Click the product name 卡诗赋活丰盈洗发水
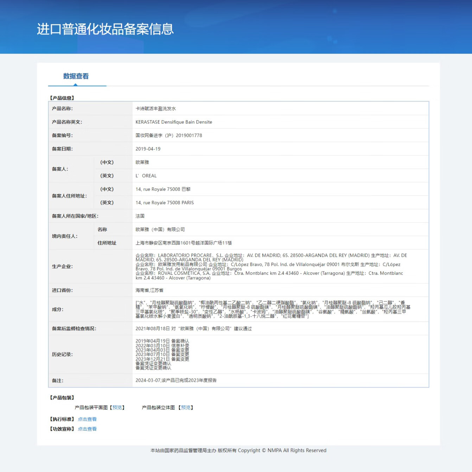Viewport: 472px width, 472px height. 155,109
